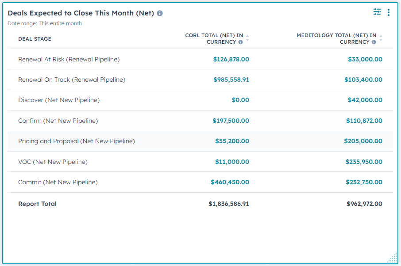Image resolution: width=401 pixels, height=266 pixels.
Task: Open the report filters icon
Action: pyautogui.click(x=377, y=12)
